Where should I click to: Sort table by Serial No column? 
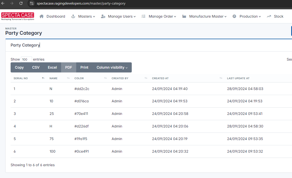pos(21,78)
